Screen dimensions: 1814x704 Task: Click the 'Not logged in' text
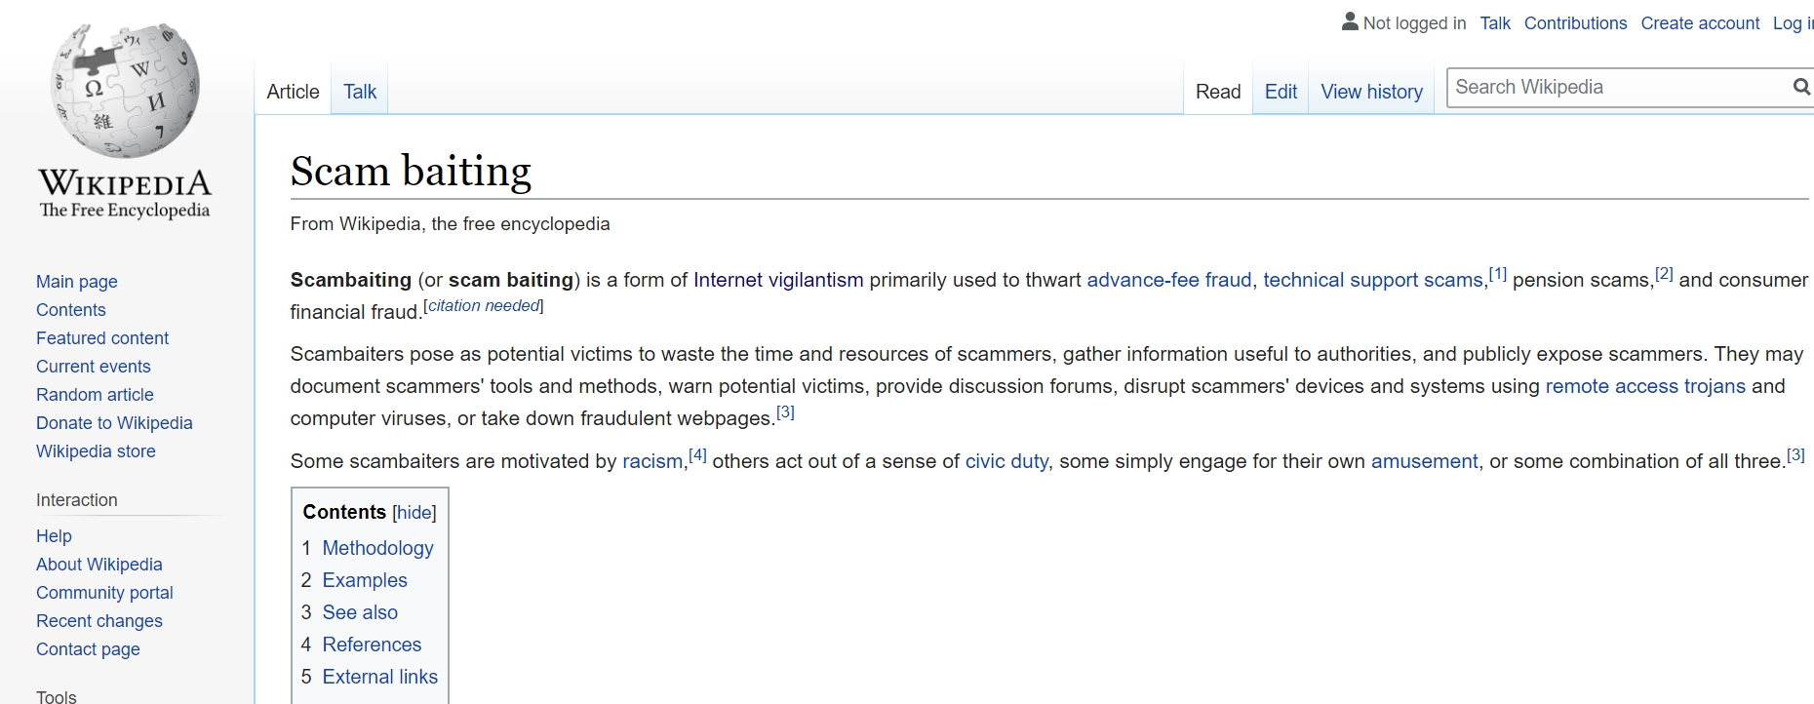[x=1414, y=23]
